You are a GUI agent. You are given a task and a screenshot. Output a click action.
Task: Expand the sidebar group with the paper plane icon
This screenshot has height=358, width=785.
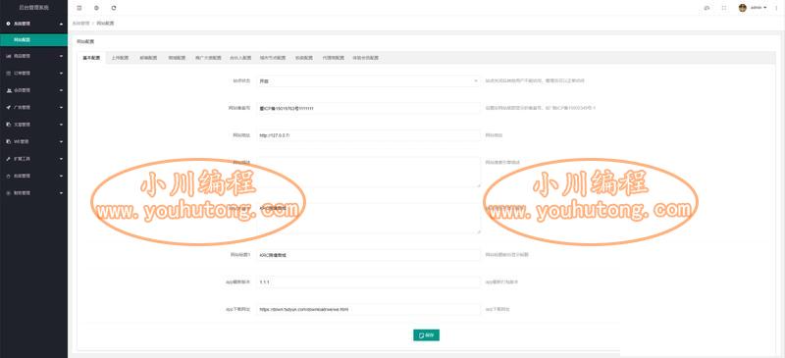[33, 108]
